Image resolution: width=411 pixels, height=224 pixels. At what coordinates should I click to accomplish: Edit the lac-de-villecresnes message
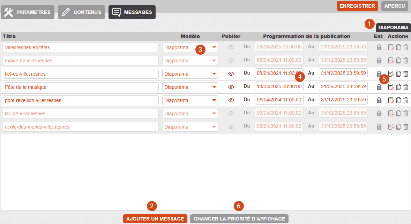point(391,114)
